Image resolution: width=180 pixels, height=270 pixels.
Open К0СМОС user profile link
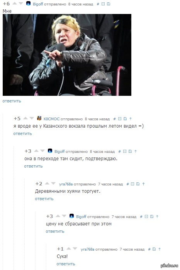point(51,119)
